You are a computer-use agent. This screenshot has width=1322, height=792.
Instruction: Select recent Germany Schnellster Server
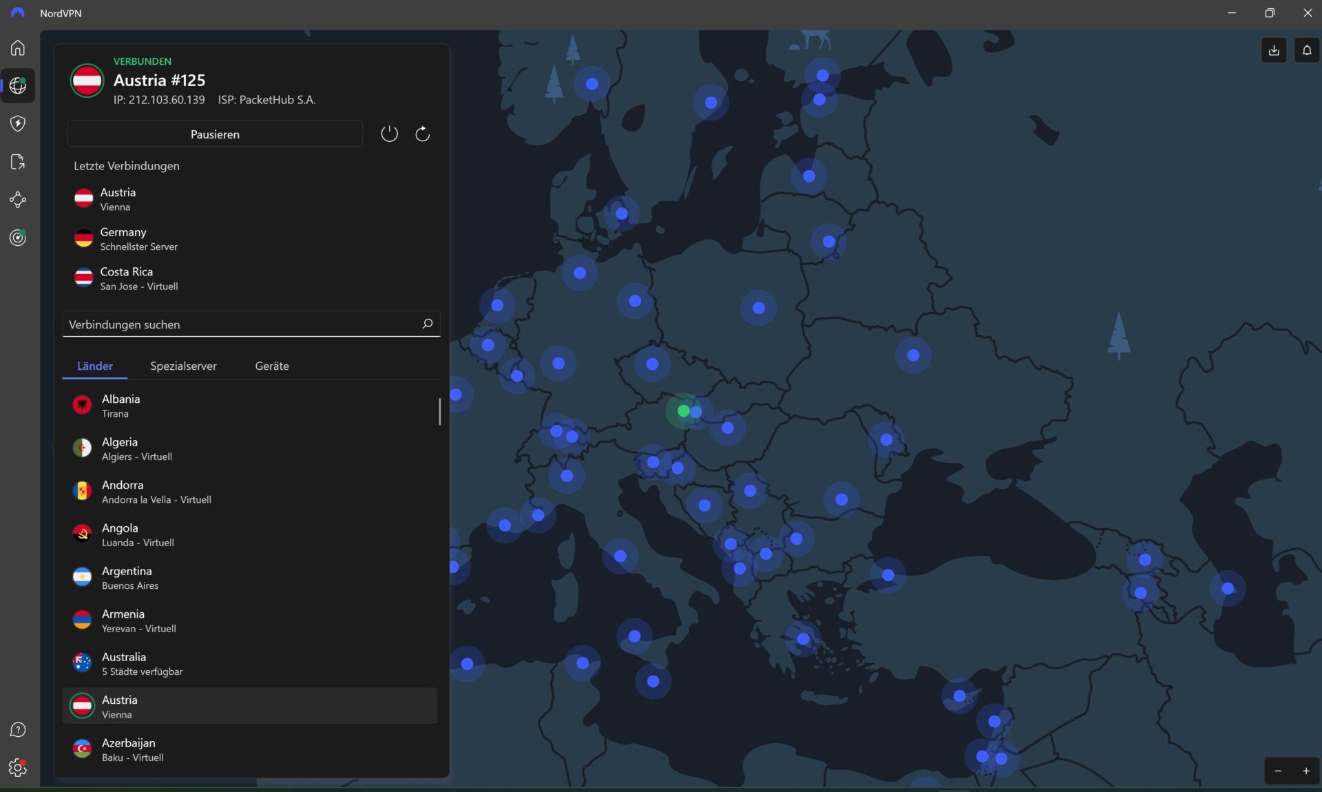click(251, 239)
